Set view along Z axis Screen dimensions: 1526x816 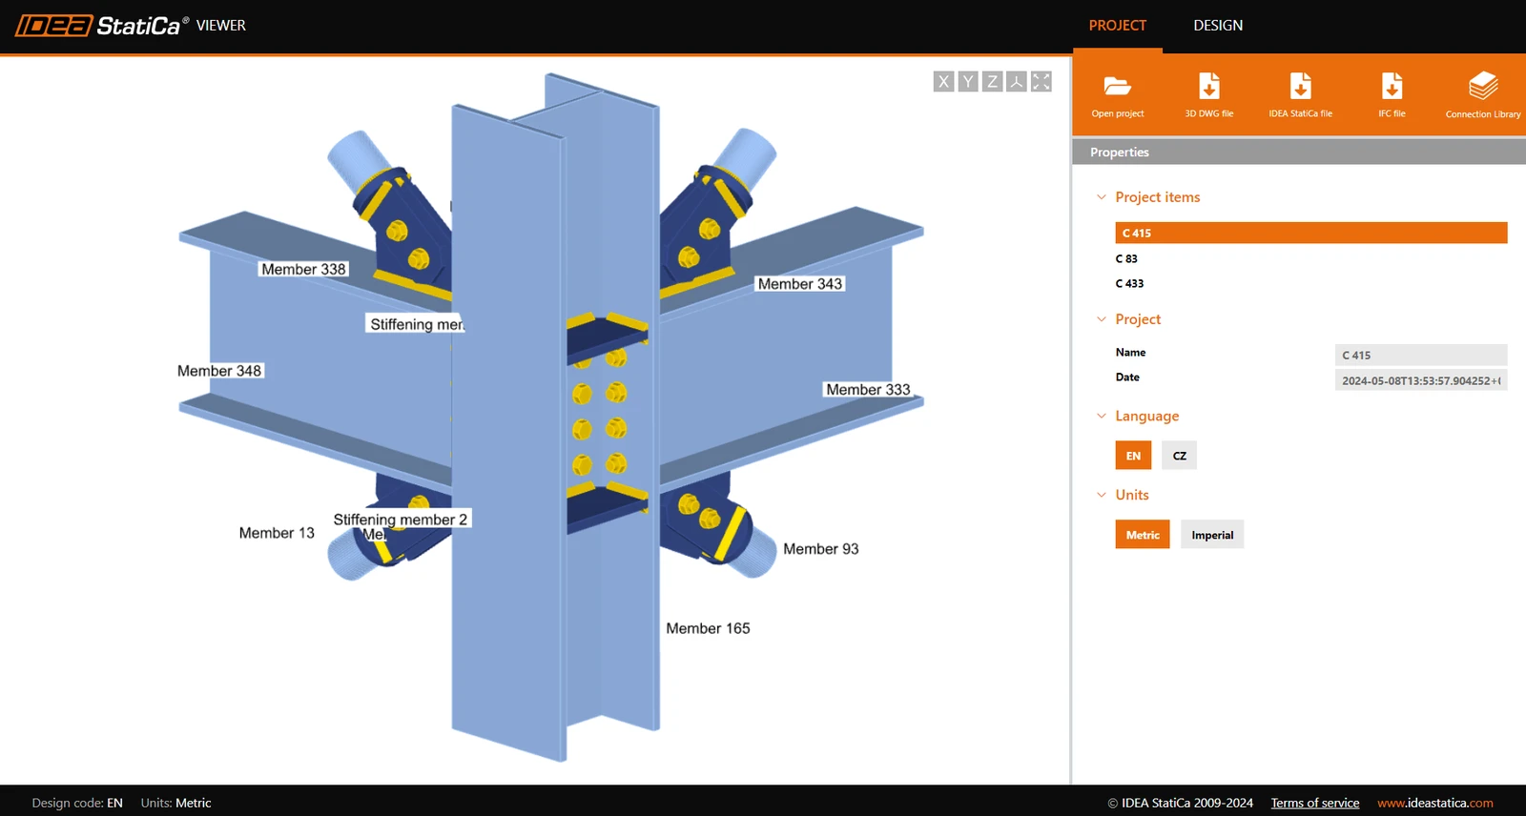click(x=993, y=82)
